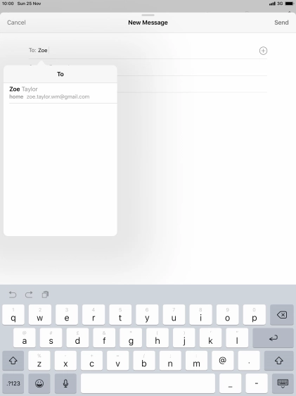Tap the redo arrow above keyboard
This screenshot has height=396, width=296.
pyautogui.click(x=29, y=295)
